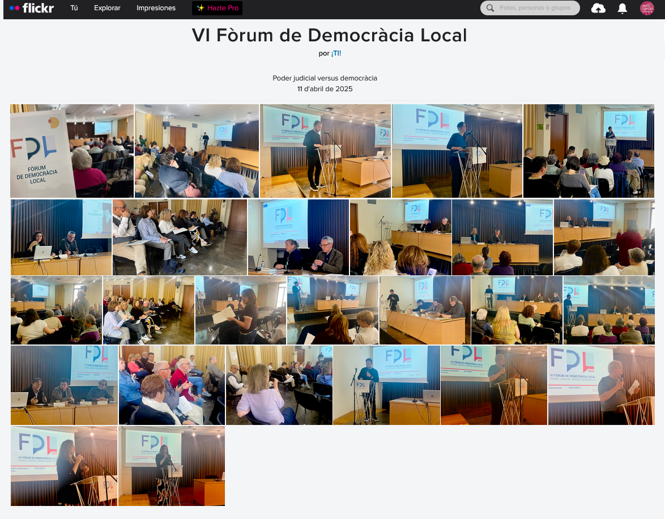Viewport: 665px width, 519px height.
Task: Open the ¡TI! author link
Action: 336,53
